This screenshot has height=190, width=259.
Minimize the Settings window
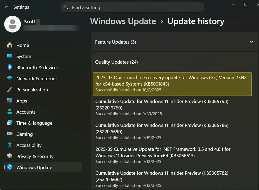[233, 4]
